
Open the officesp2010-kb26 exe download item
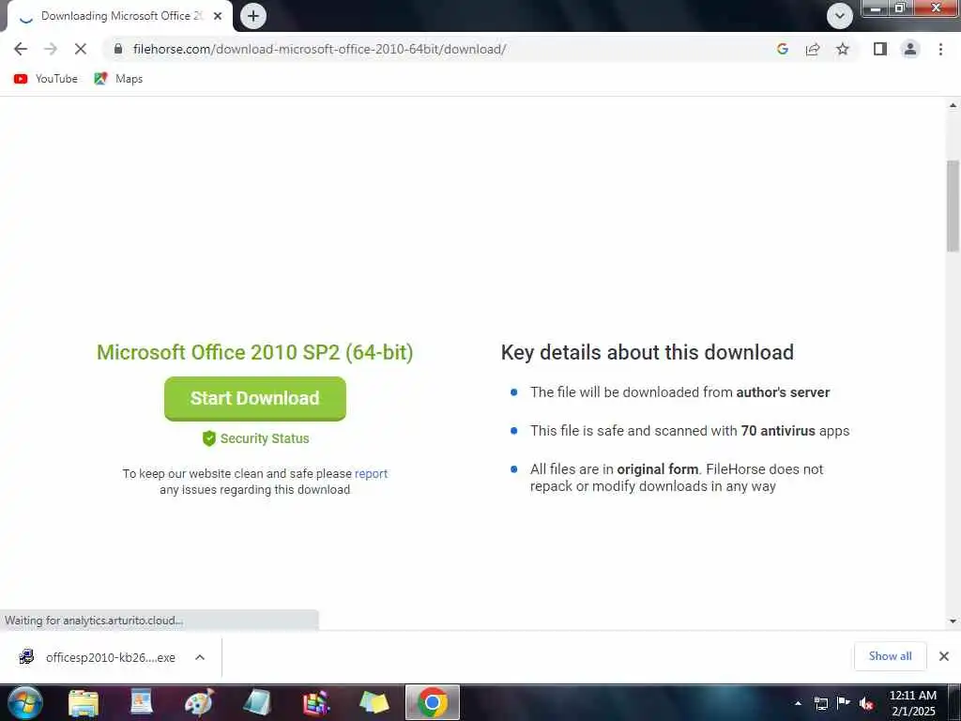click(x=111, y=657)
